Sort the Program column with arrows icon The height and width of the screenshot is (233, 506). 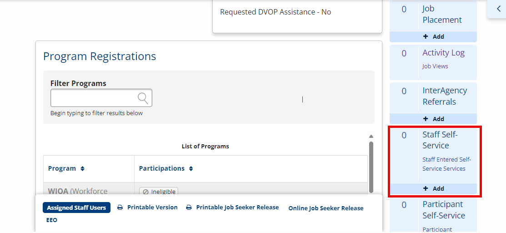click(82, 169)
